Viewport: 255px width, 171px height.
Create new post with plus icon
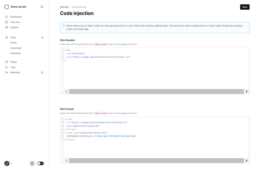(42, 38)
